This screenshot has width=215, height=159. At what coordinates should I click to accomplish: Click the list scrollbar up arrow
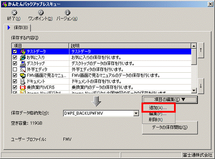194,46
